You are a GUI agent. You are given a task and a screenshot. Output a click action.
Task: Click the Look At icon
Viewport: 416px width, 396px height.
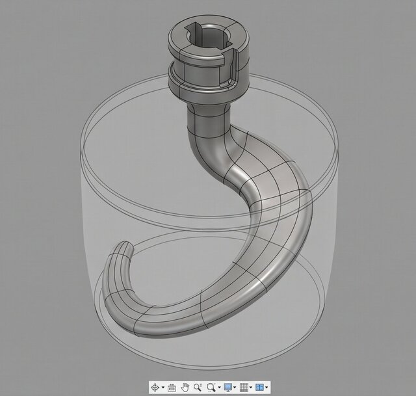point(172,388)
